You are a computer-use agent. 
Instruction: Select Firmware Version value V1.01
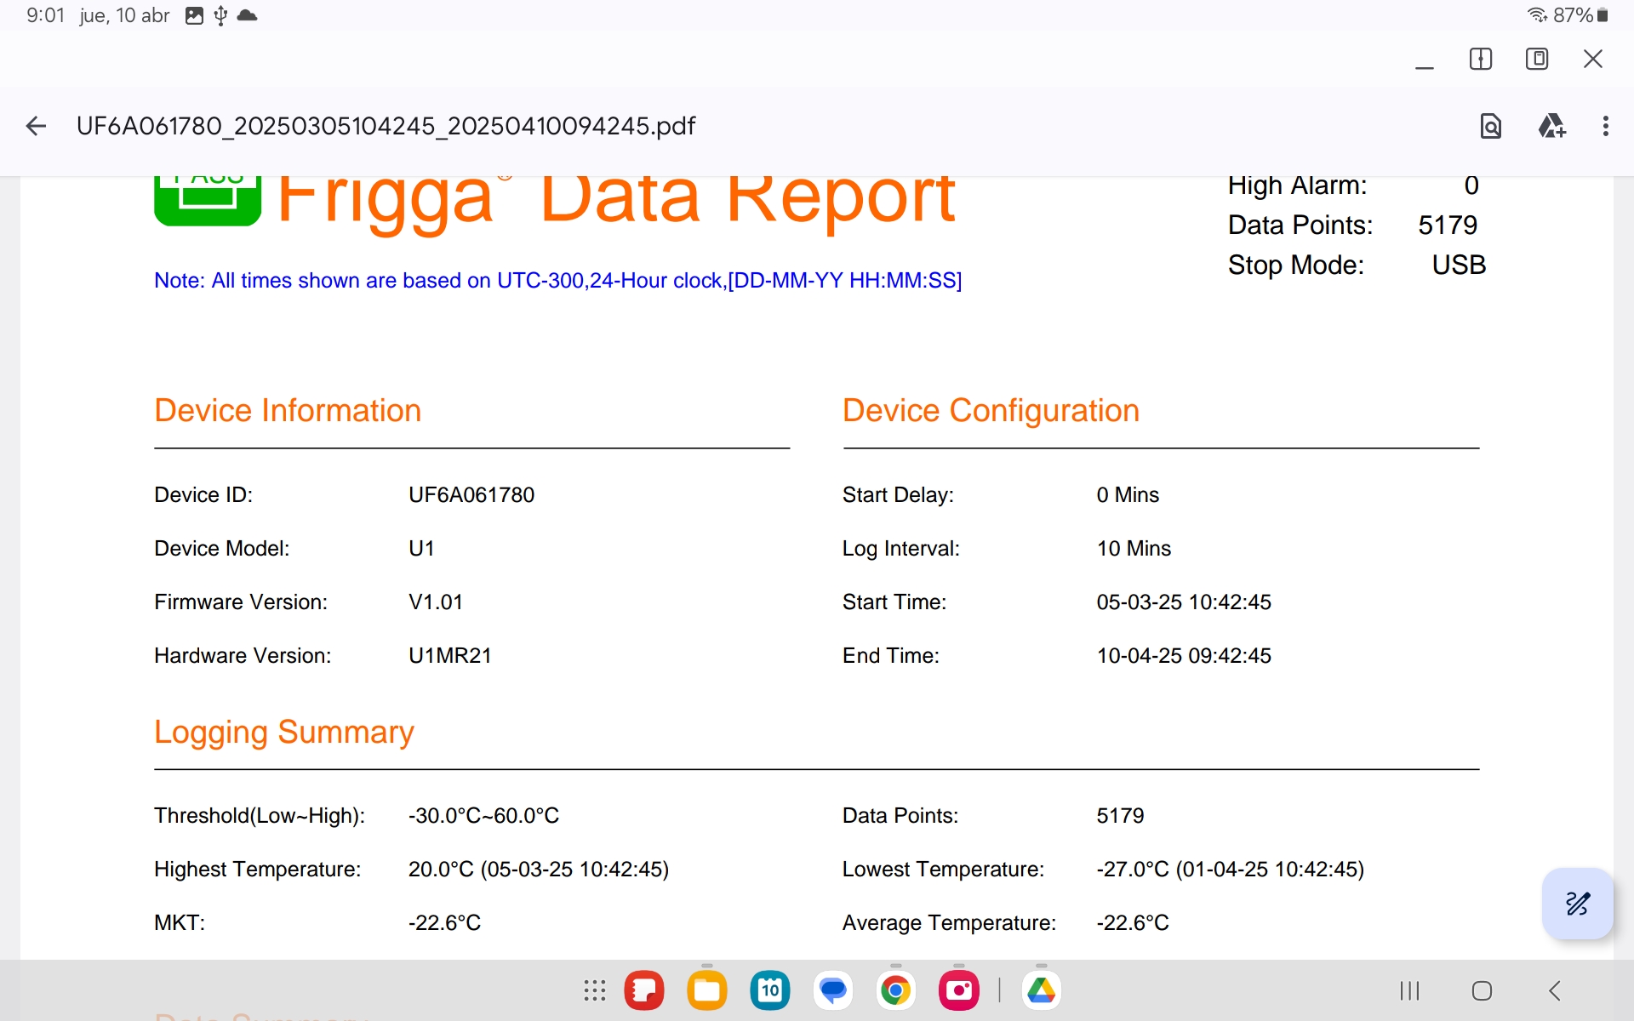pyautogui.click(x=436, y=602)
